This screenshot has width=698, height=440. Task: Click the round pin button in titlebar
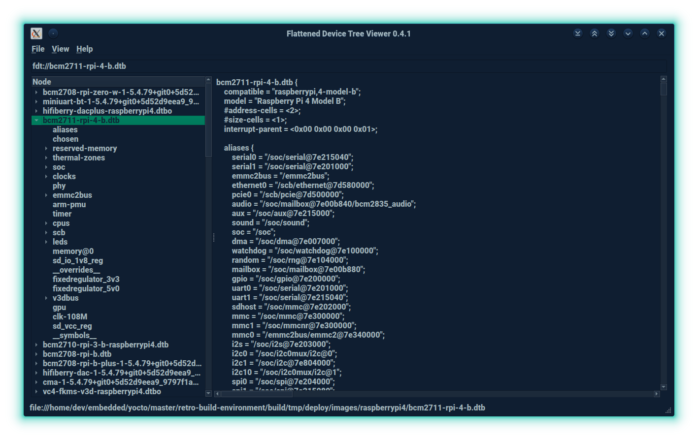[x=53, y=33]
